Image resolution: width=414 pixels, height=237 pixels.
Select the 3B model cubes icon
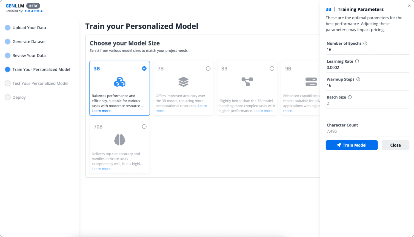click(119, 81)
